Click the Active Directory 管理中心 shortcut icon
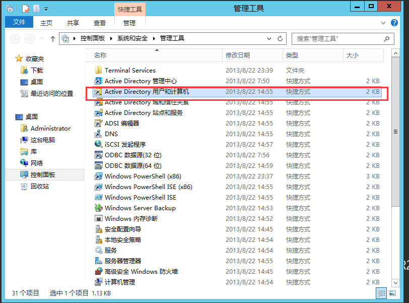The height and width of the screenshot is (303, 409). click(98, 81)
